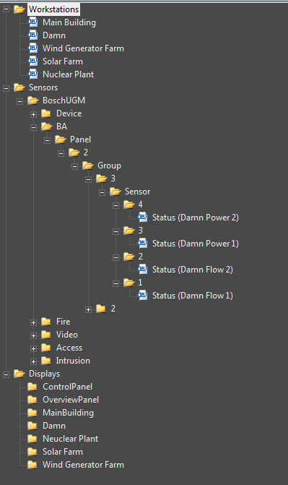The image size is (288, 485).
Task: Select the Neuclear Plant display label
Action: (71, 439)
